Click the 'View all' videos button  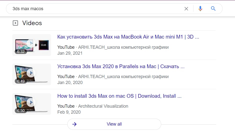[114, 124]
